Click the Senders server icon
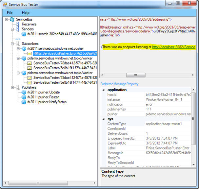This screenshot has height=189, width=199. (18, 29)
